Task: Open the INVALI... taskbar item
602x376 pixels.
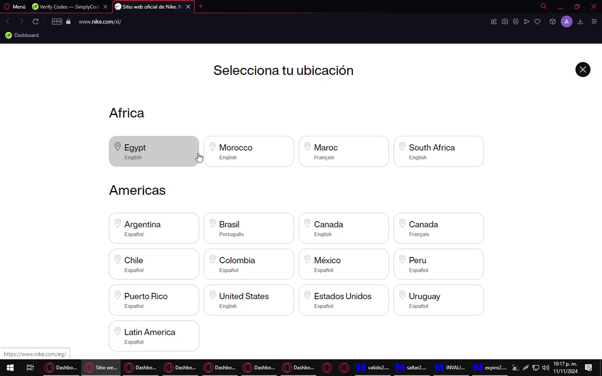Action: click(451, 368)
